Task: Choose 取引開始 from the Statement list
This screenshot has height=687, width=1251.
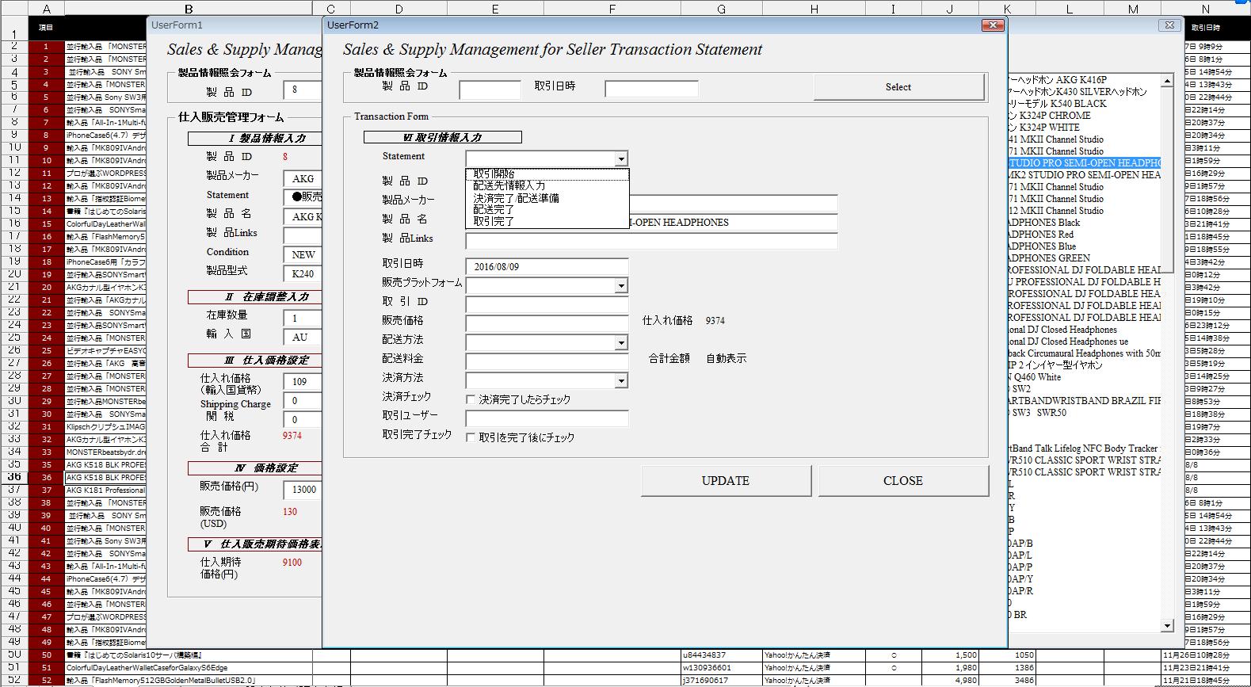Action: coord(494,174)
